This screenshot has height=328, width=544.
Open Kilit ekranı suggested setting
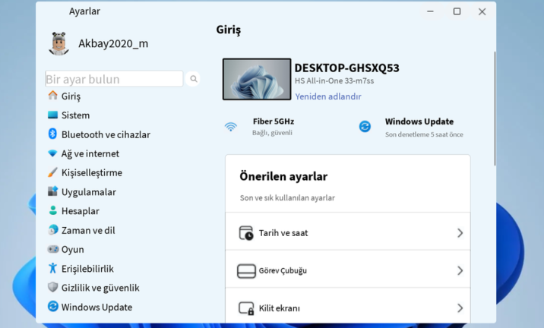coord(348,307)
